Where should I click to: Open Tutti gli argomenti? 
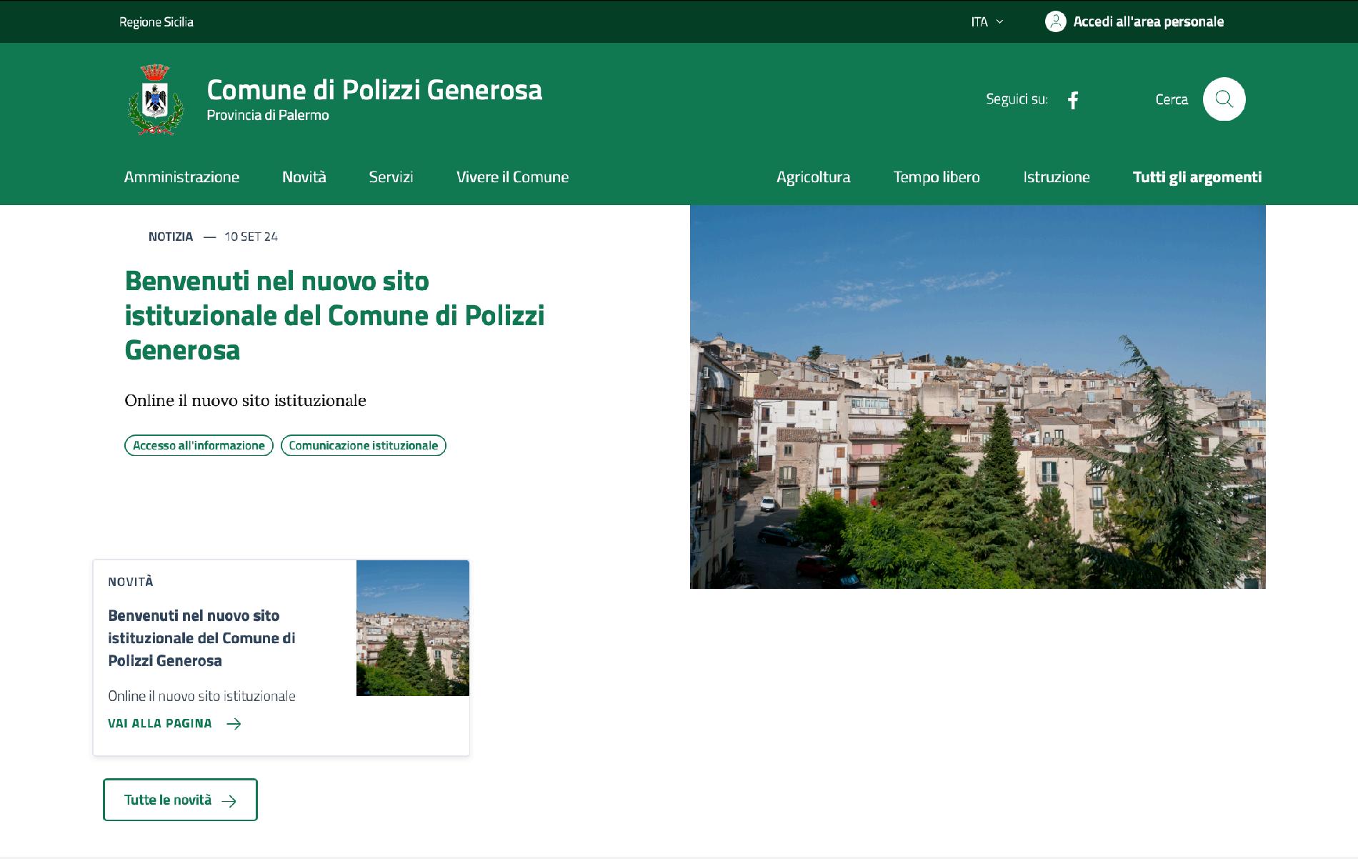tap(1197, 177)
